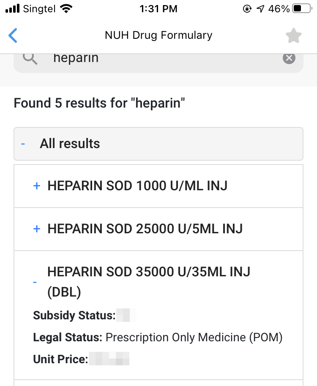Clear the heparin search text
317x386 pixels.
pos(289,58)
